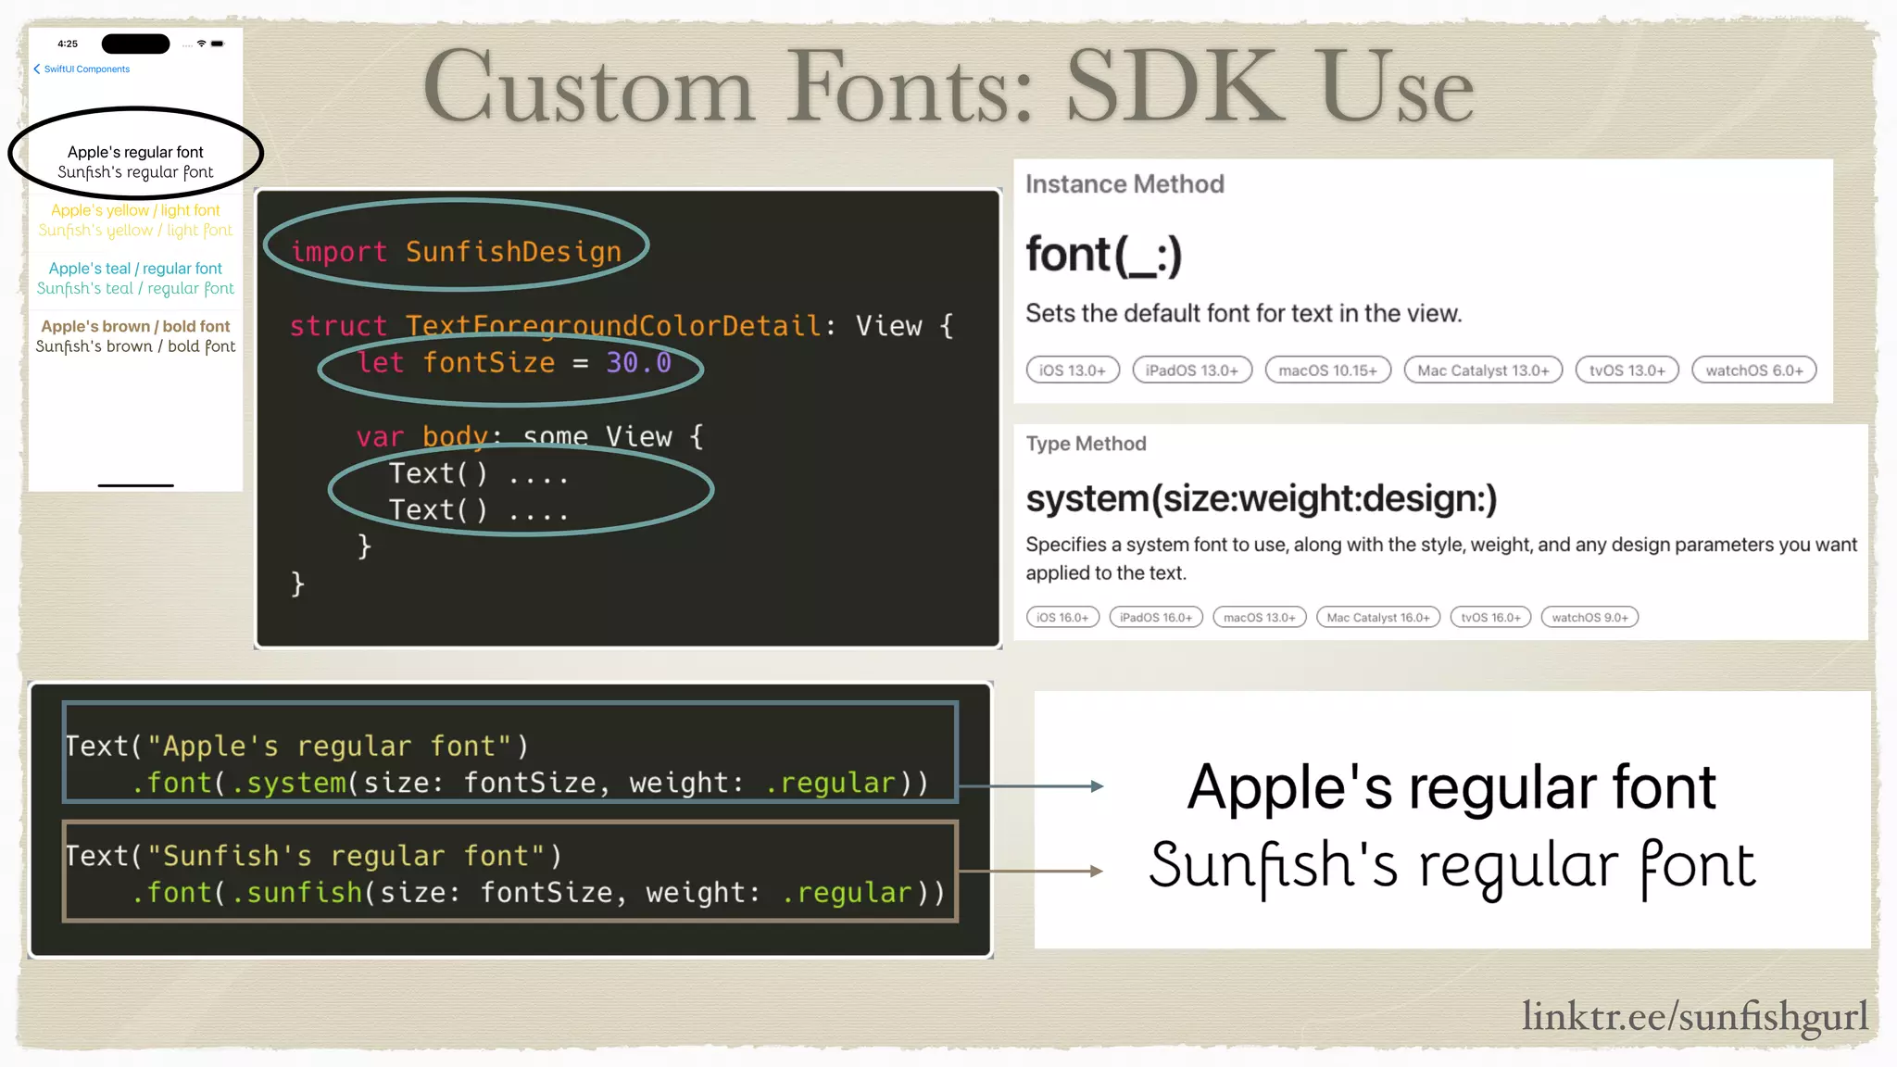Click the "Custom Fonts: SDK Use" slide title
Screen dimensions: 1897x1067
tap(948, 86)
